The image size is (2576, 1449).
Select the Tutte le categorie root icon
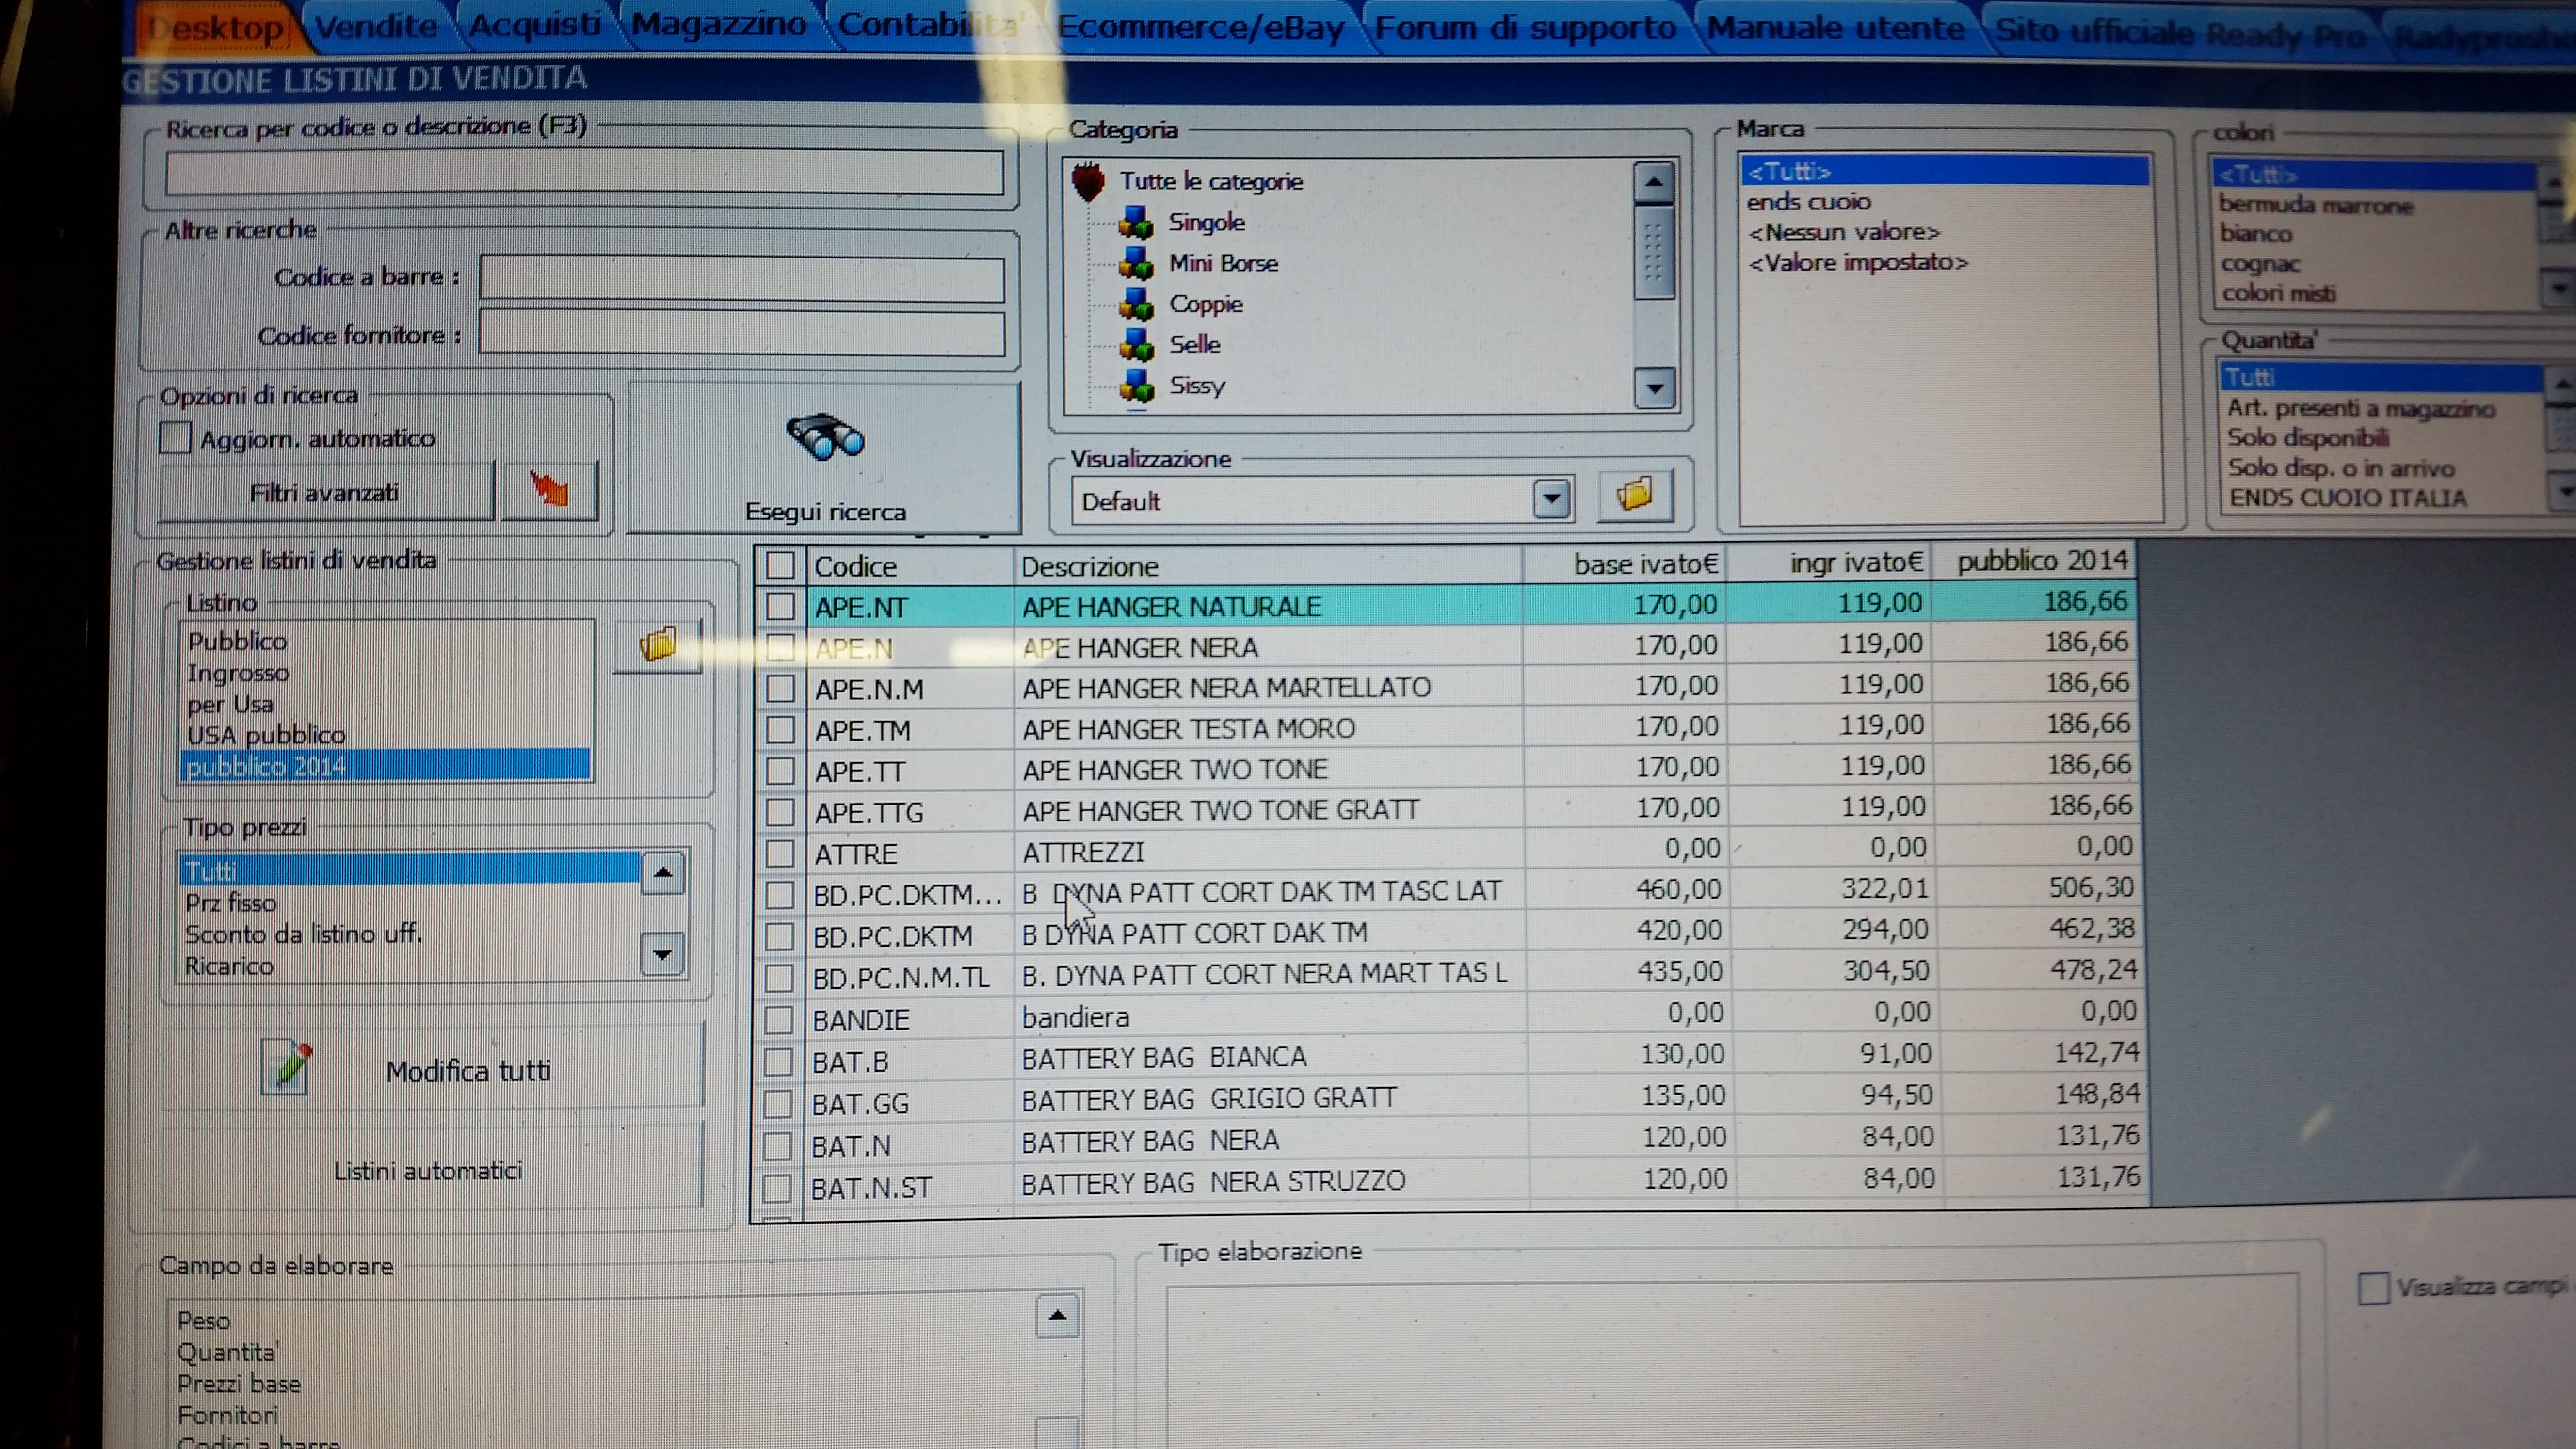(1088, 182)
